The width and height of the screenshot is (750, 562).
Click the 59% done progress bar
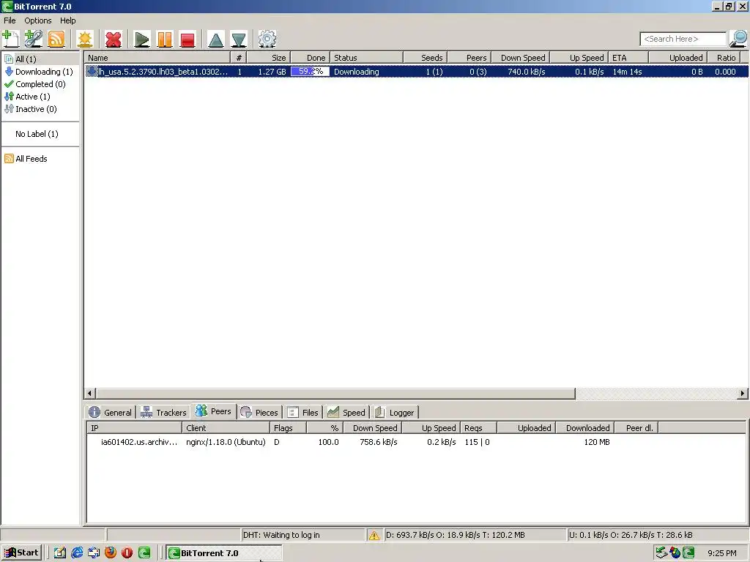[310, 72]
